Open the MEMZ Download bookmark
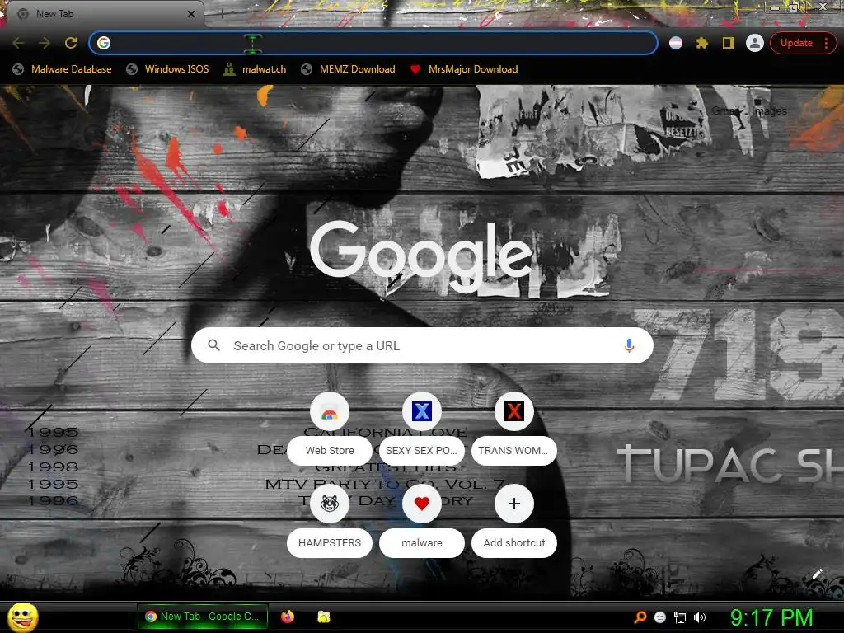Screen dimensions: 844x633 (349, 69)
